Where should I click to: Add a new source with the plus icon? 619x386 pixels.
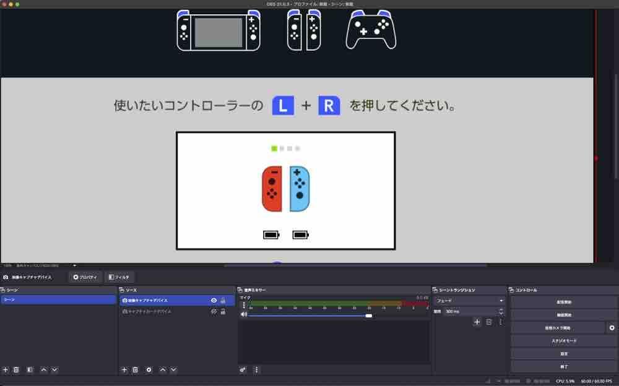tap(124, 370)
